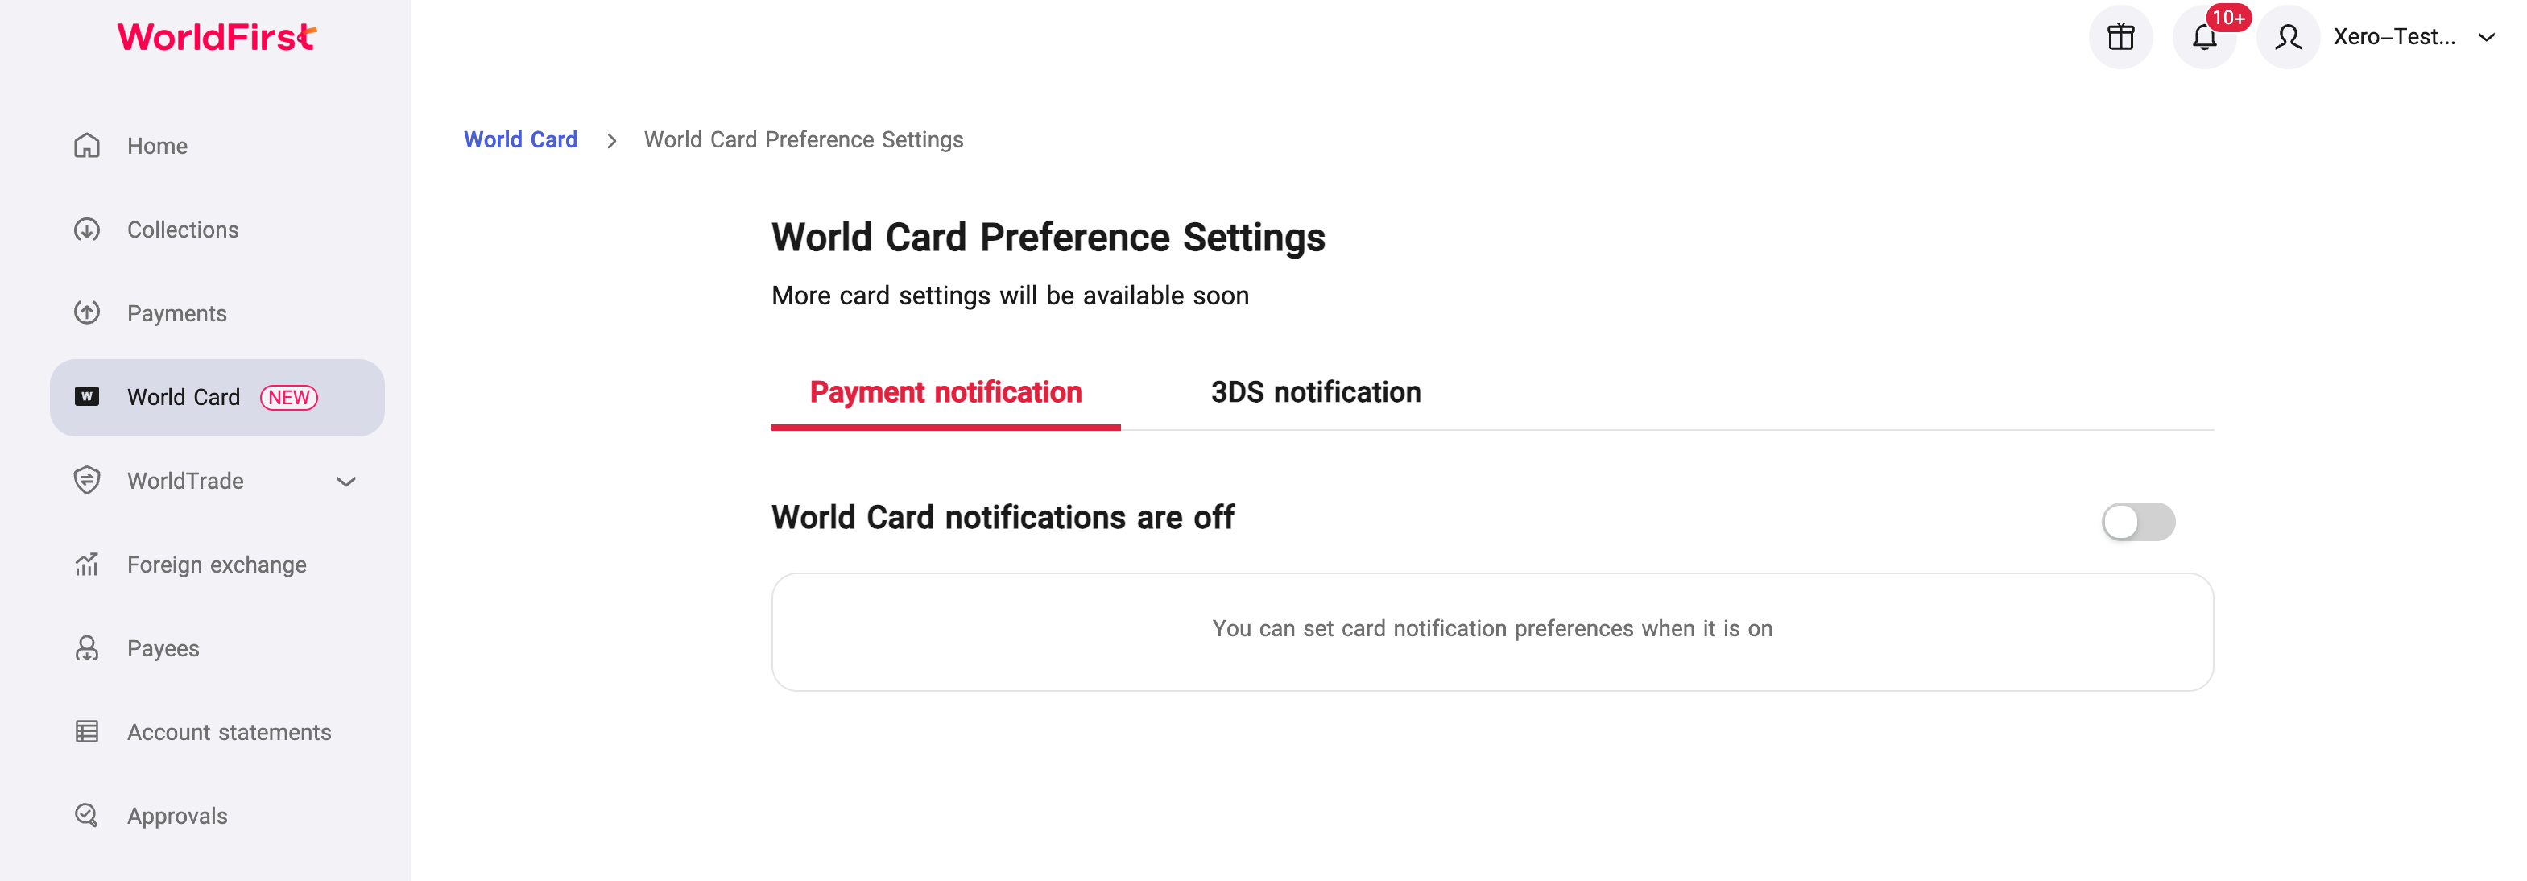Click the Collections download-circle icon

coord(87,230)
